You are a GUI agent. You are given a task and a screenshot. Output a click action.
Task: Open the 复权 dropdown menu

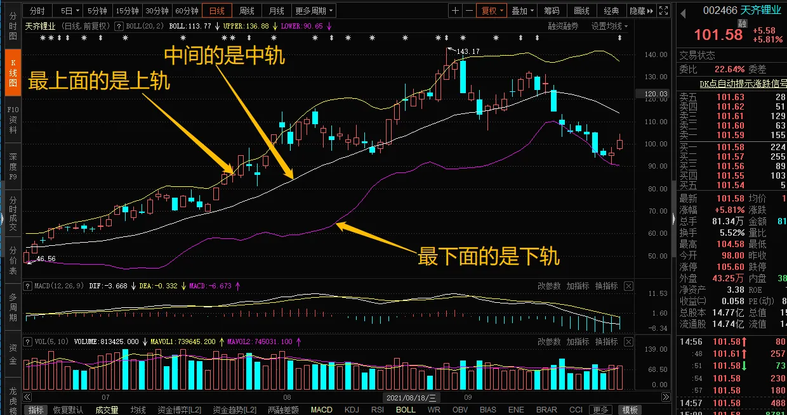(493, 11)
